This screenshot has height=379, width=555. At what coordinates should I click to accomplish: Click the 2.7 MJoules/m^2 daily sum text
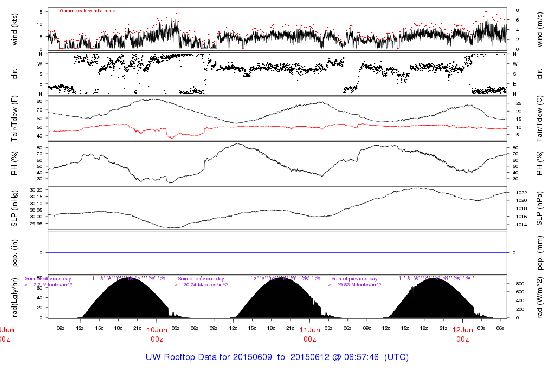(x=49, y=285)
